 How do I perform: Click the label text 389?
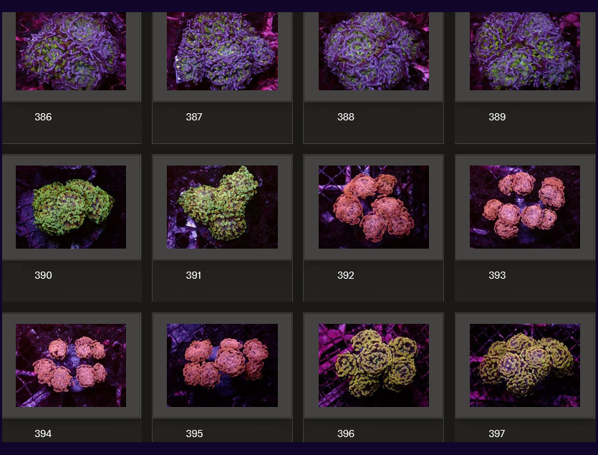(497, 117)
